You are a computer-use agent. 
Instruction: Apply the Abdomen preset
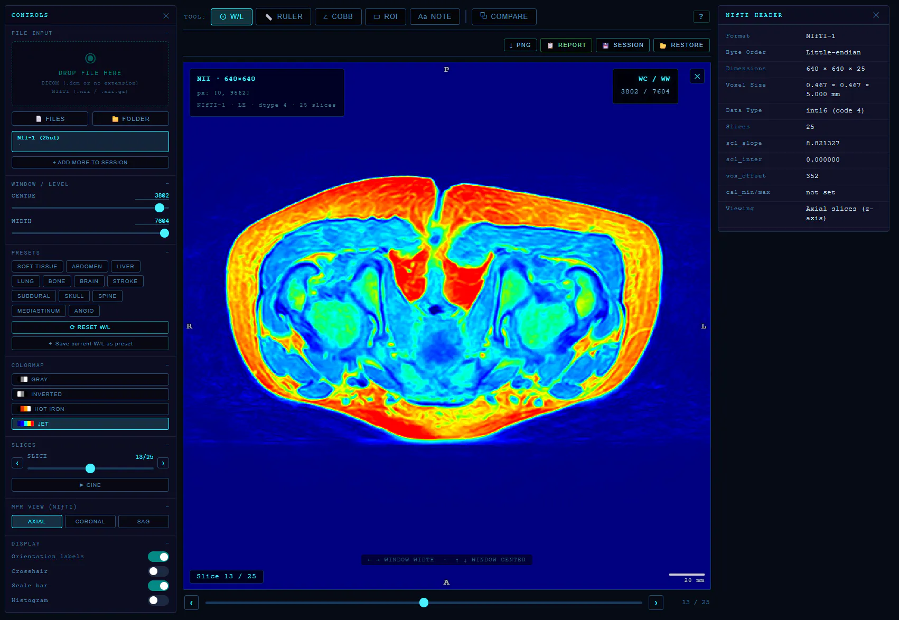pos(87,267)
